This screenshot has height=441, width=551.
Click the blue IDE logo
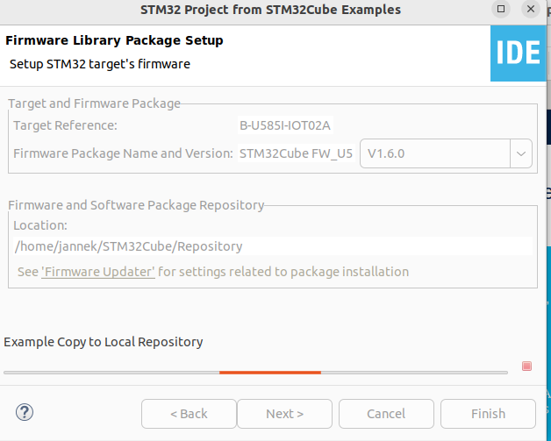(x=518, y=53)
